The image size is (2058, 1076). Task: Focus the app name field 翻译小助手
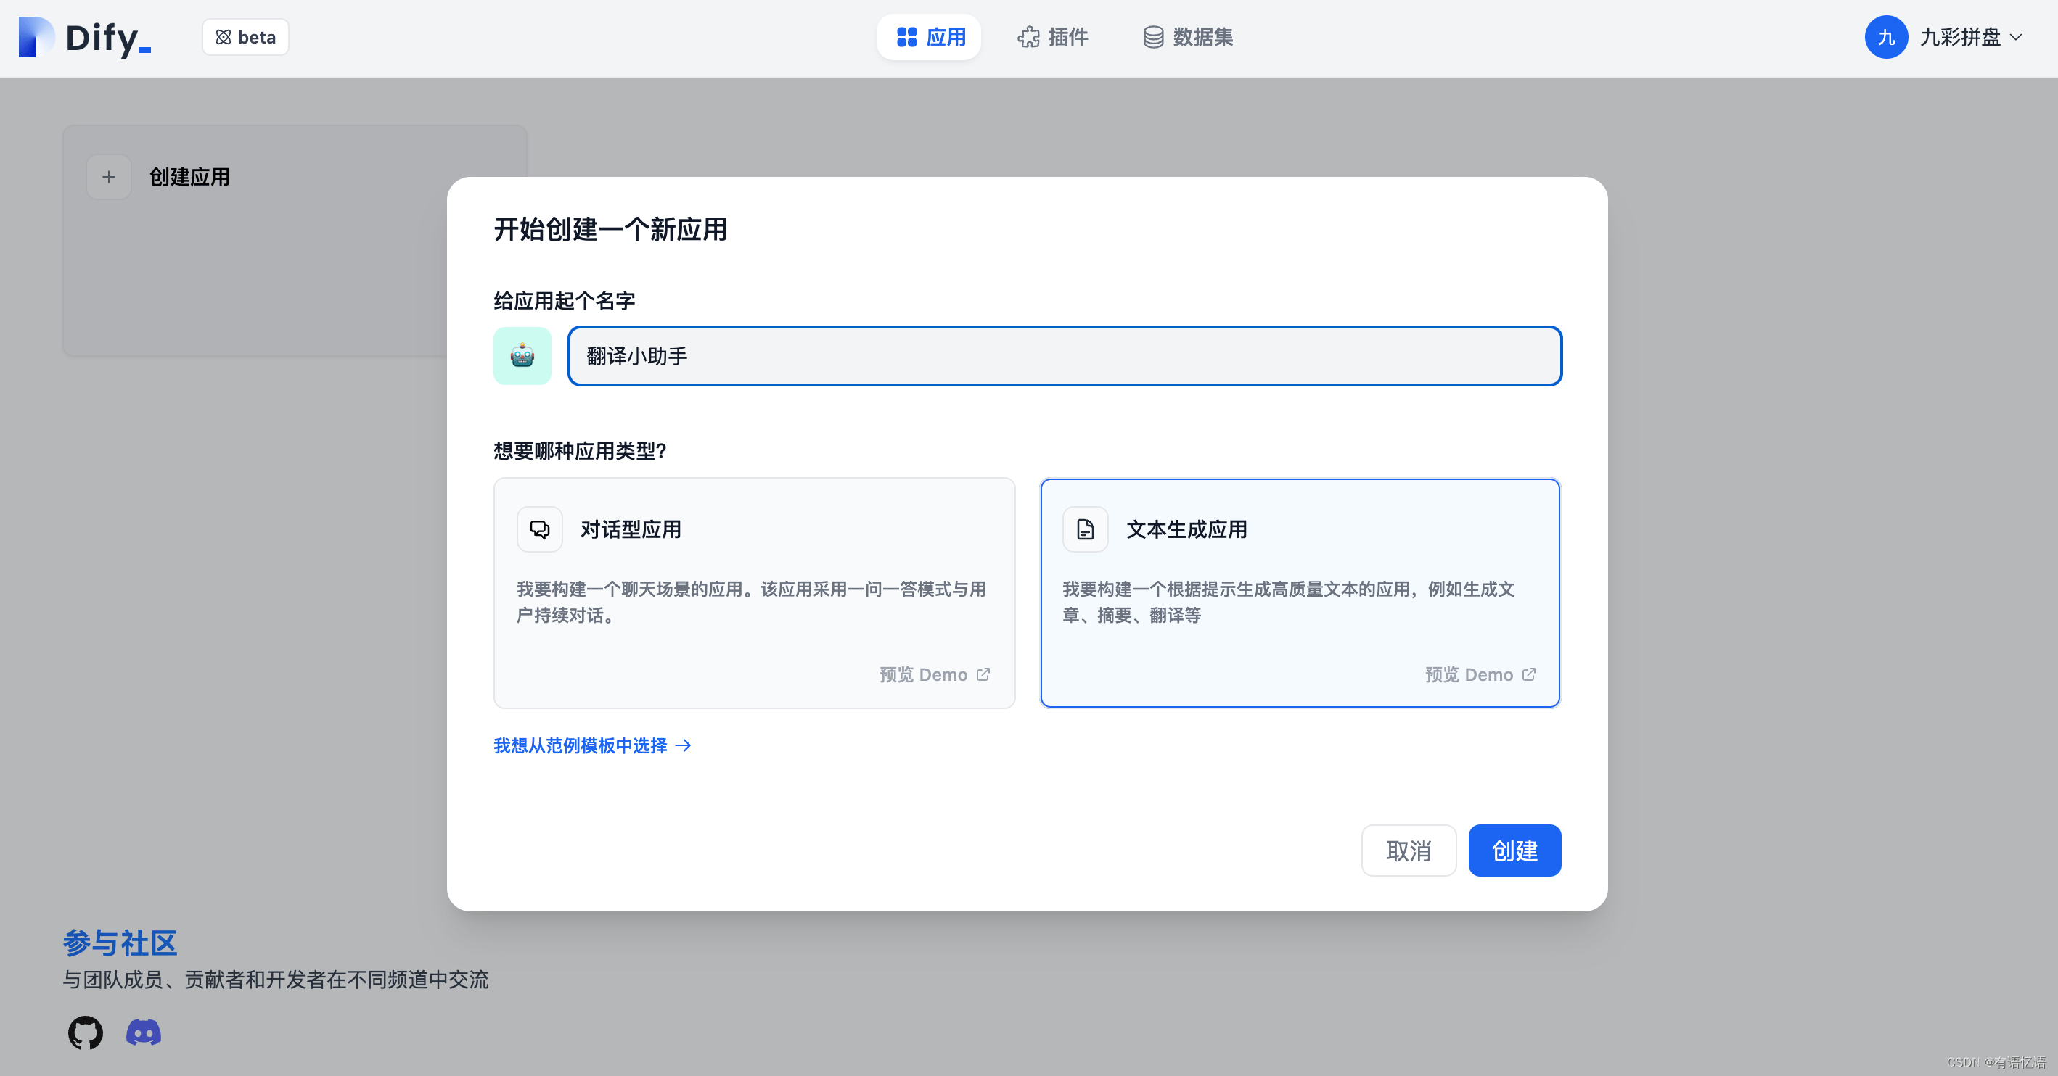tap(1064, 356)
